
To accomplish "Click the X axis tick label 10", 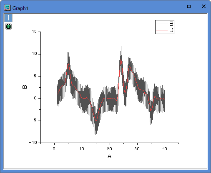I will click(82, 149).
